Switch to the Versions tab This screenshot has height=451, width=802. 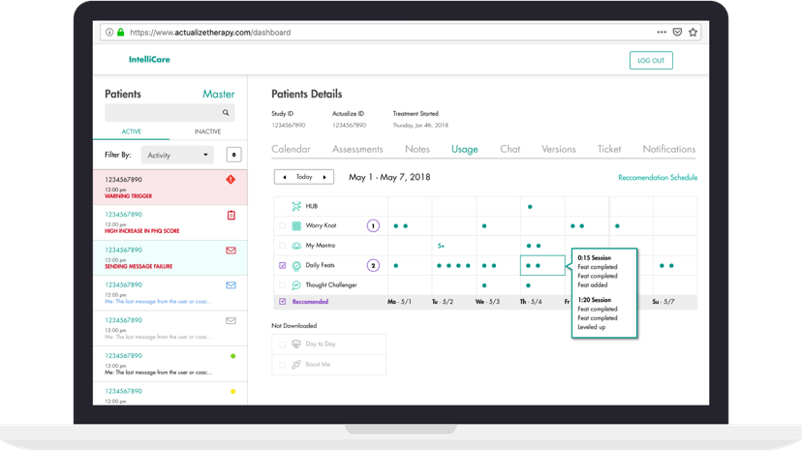pyautogui.click(x=559, y=149)
